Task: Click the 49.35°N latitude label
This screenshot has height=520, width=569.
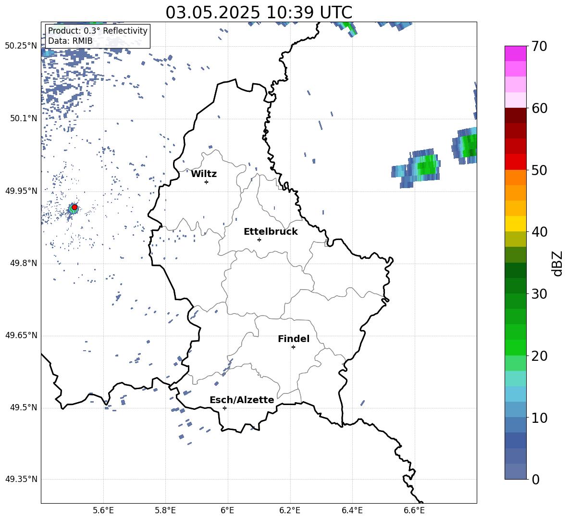Action: point(21,479)
